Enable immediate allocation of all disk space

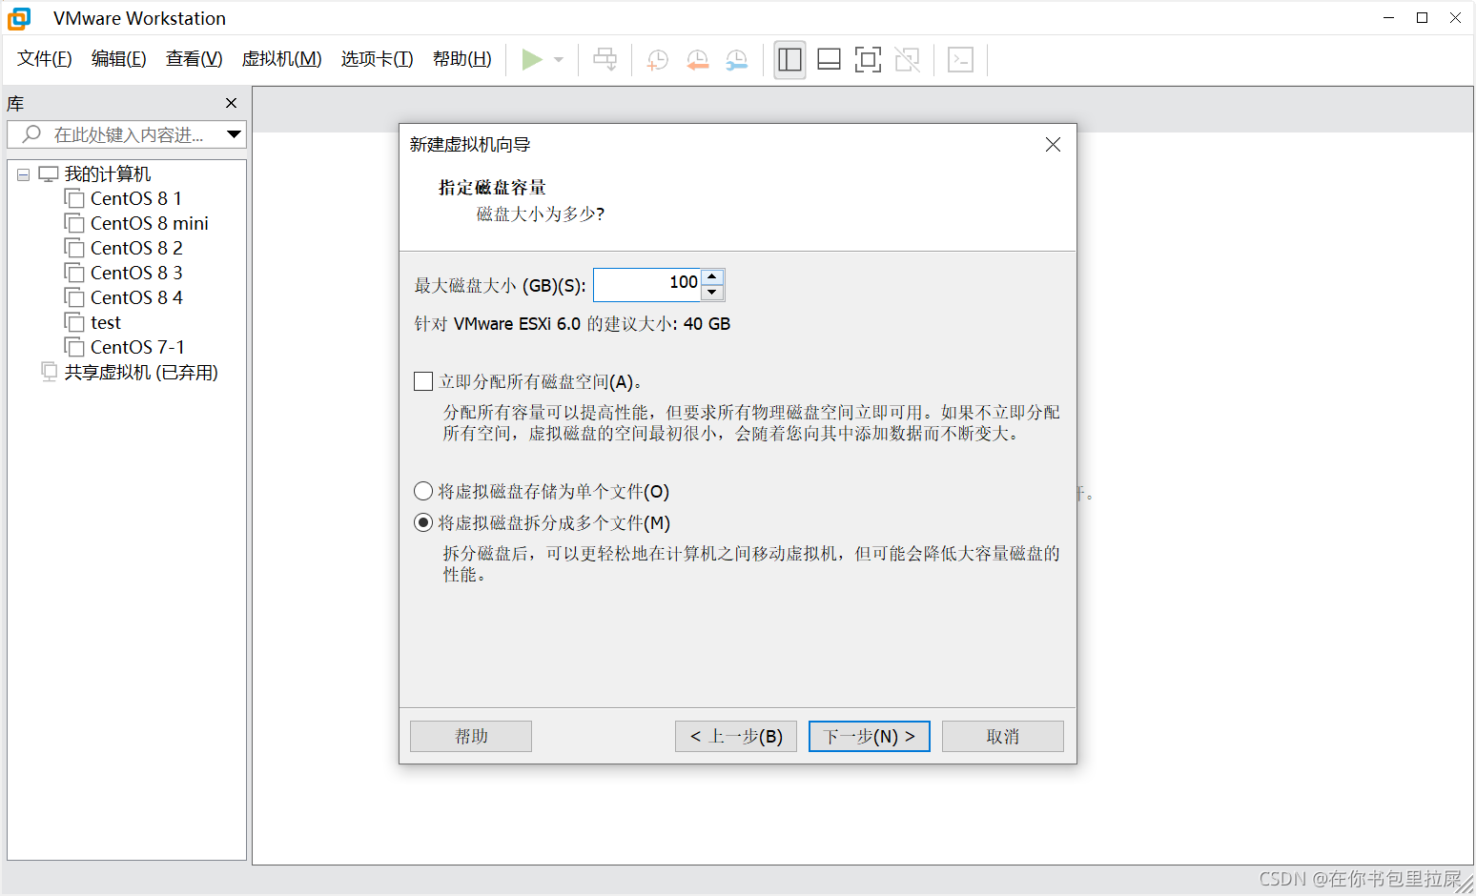click(423, 380)
